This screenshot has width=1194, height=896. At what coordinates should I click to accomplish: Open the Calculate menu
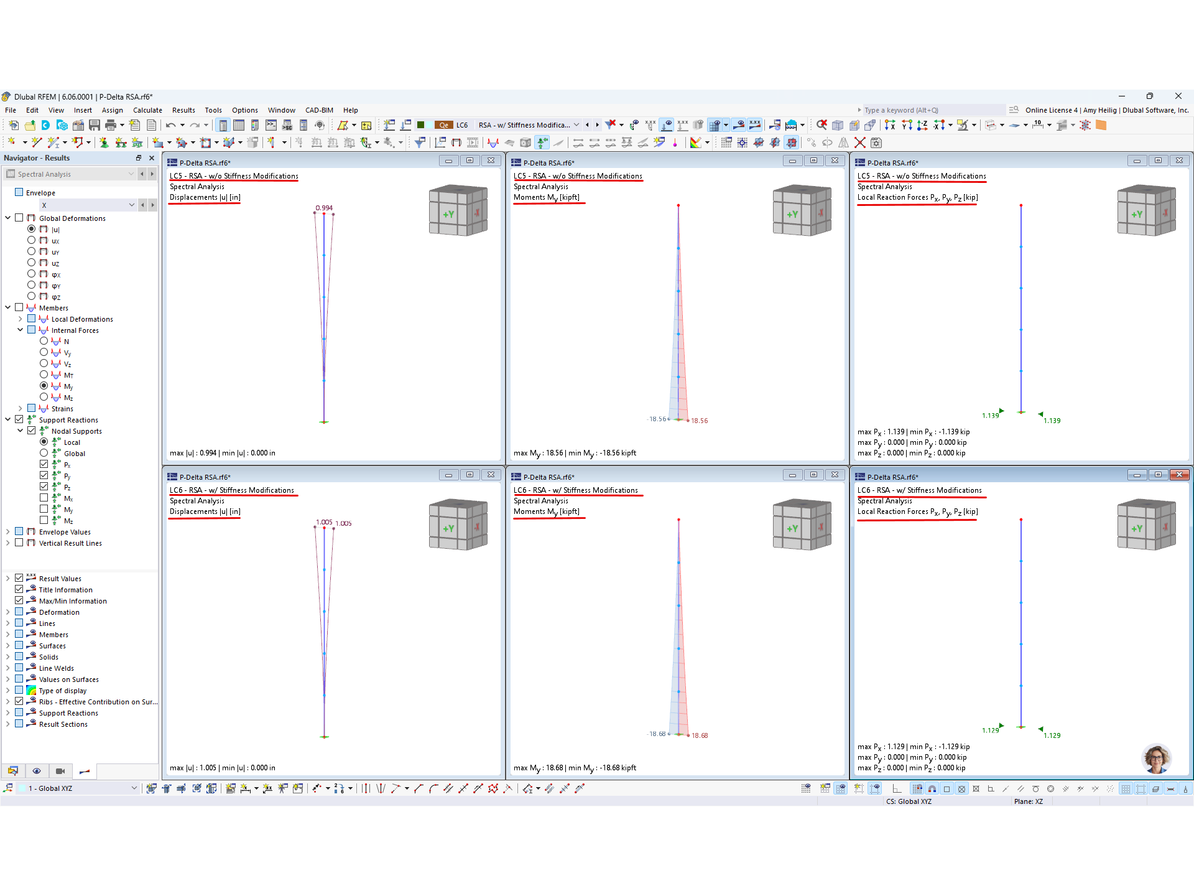[147, 110]
